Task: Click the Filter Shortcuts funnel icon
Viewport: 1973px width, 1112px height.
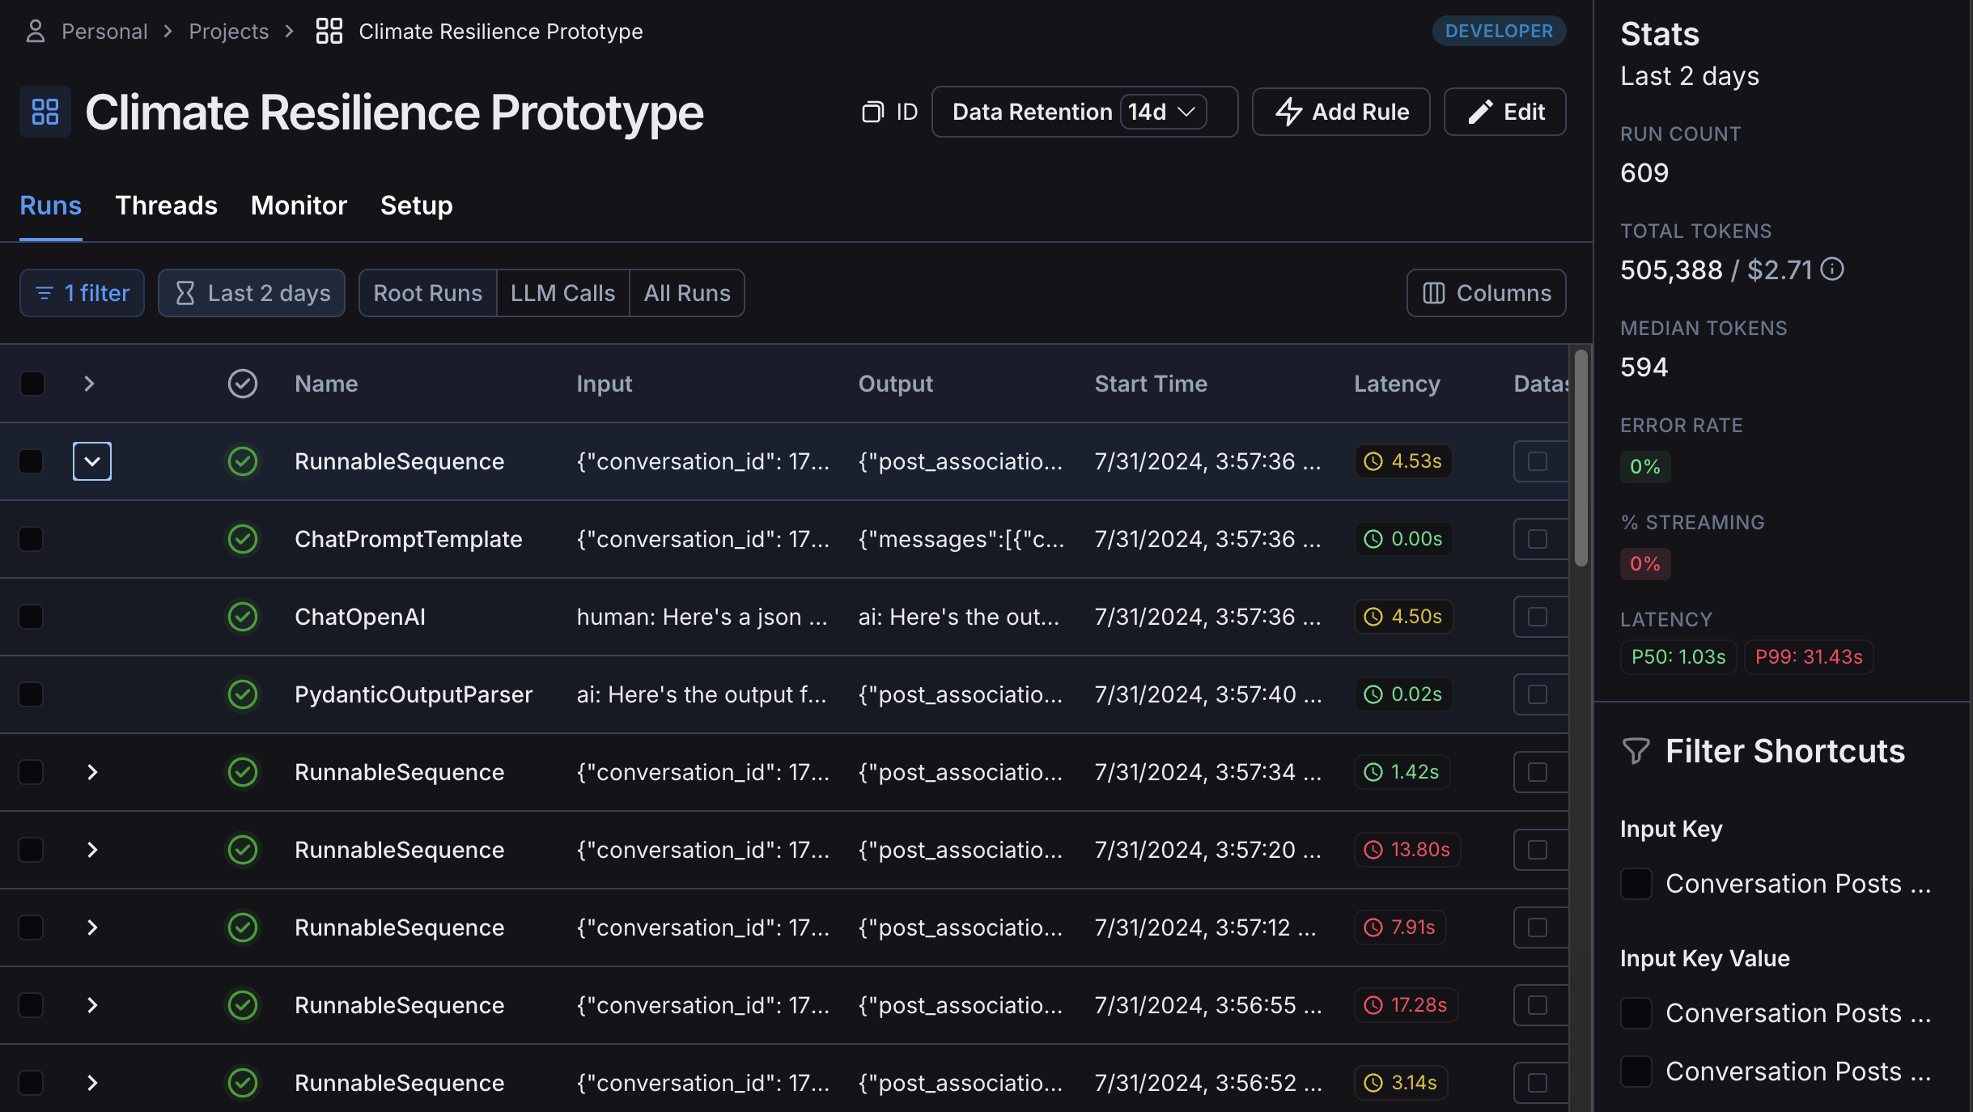Action: (1636, 751)
